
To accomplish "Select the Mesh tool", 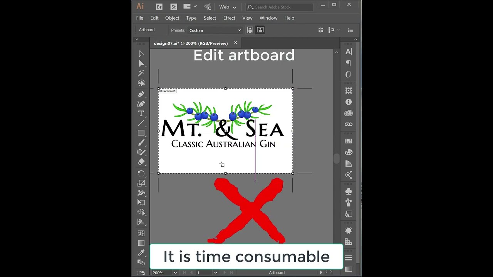I will [x=141, y=234].
